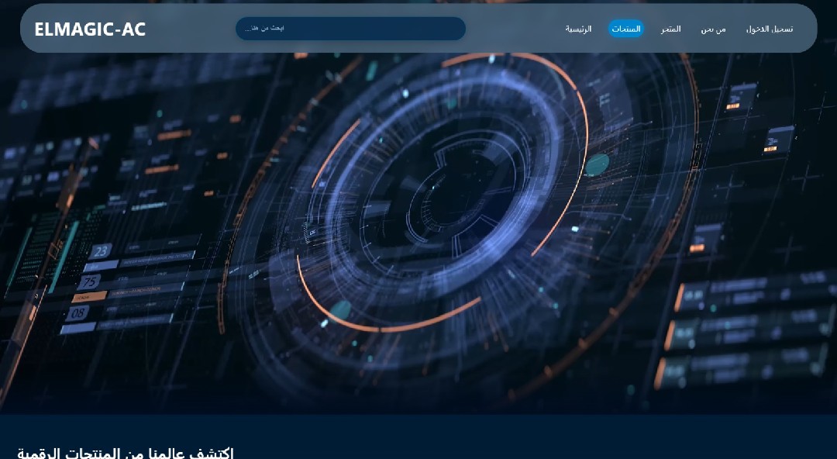Screen dimensions: 837x459
Task: Click the small glowing panel right of the ring
Action: [x=706, y=236]
